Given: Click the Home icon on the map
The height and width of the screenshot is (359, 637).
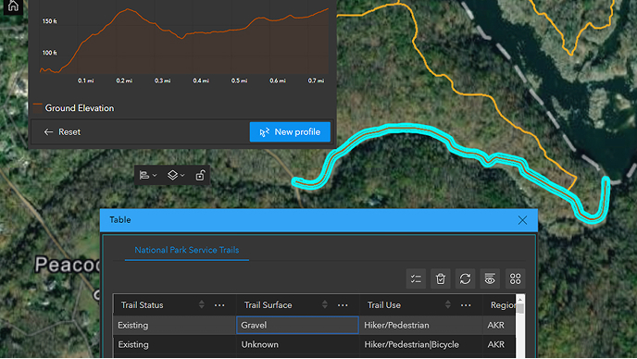Looking at the screenshot, I should [x=13, y=6].
